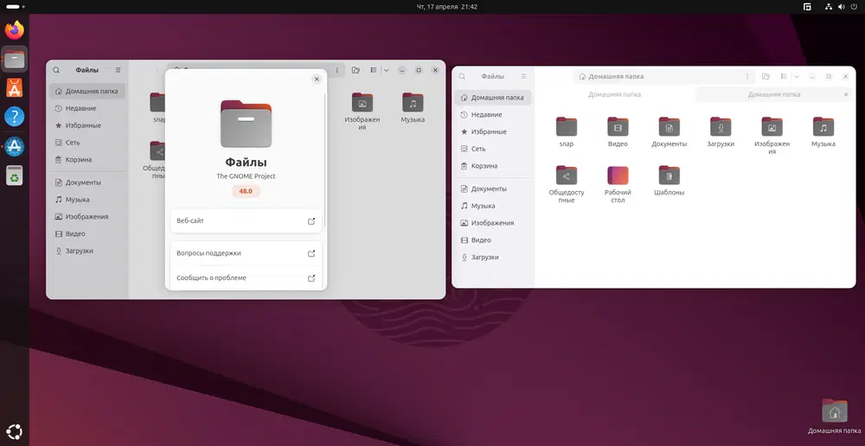Open the Музыка folder in the right window grid

pos(823,131)
